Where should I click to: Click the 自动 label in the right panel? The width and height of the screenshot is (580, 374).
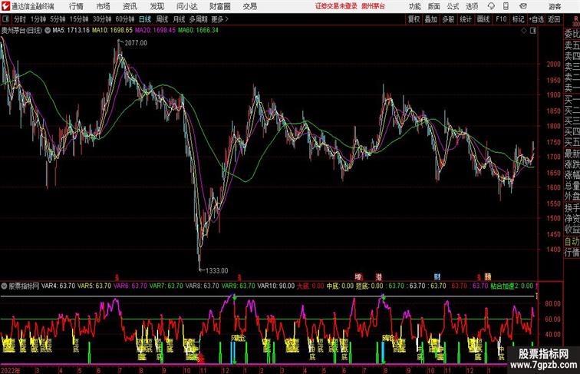(572, 241)
